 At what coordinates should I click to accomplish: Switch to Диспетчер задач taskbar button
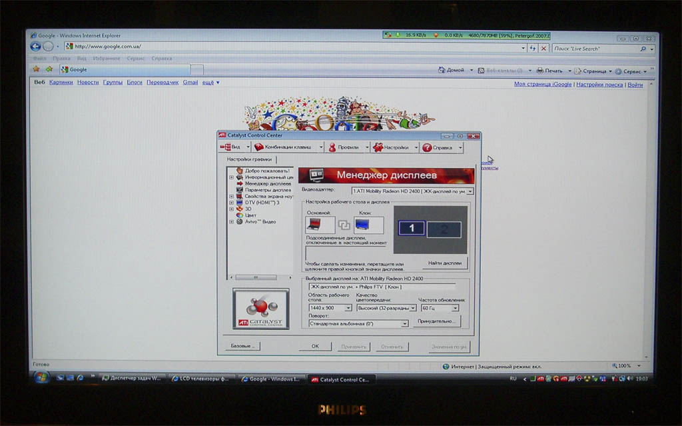(133, 379)
